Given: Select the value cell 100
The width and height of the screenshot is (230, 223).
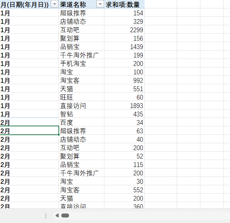Looking at the screenshot, I should (124, 72).
